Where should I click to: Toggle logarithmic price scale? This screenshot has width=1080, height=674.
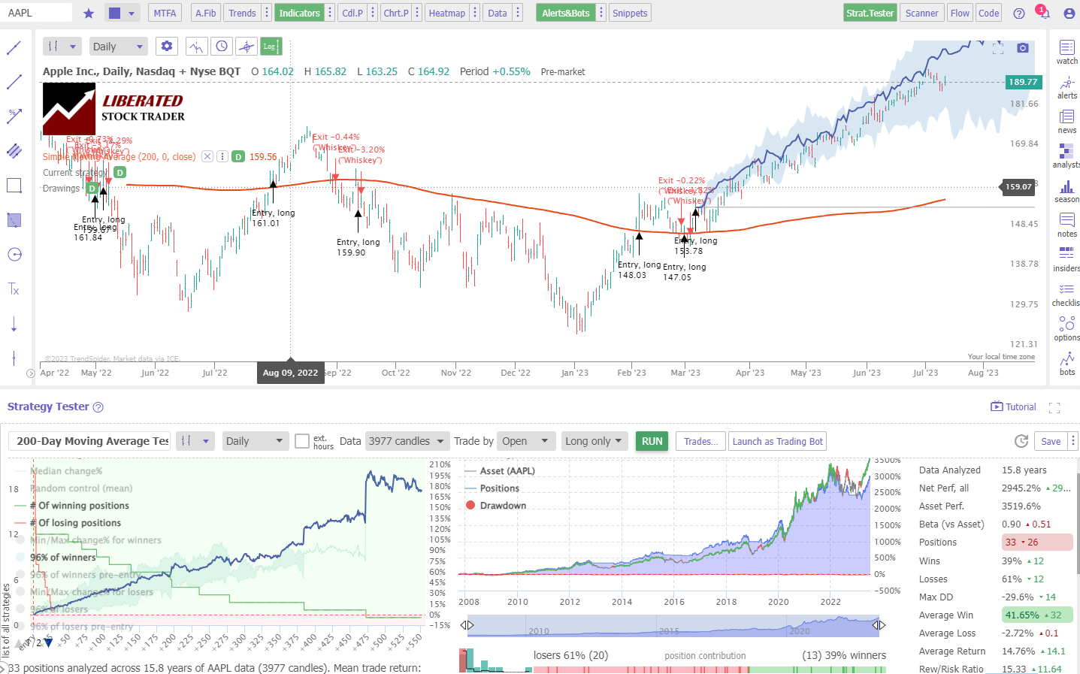point(271,46)
